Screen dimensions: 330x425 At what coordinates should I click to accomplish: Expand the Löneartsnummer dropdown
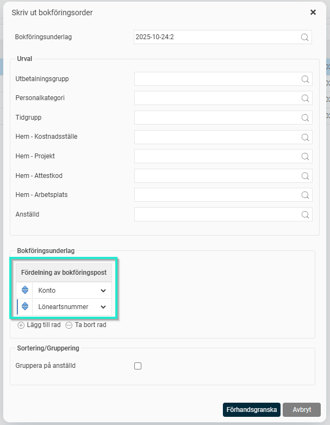click(103, 307)
